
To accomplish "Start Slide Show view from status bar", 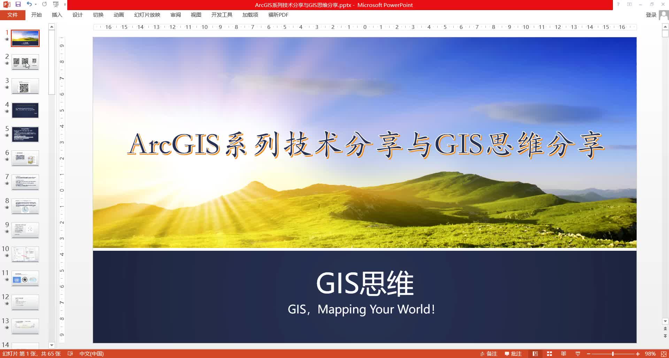I will point(578,353).
